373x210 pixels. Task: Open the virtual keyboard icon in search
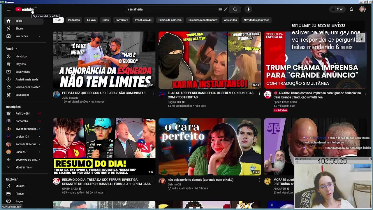[220, 9]
